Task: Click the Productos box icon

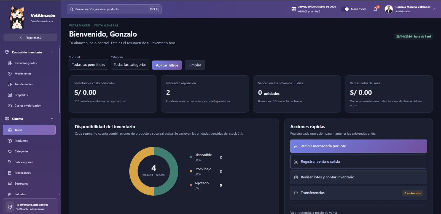Action: 10,141
